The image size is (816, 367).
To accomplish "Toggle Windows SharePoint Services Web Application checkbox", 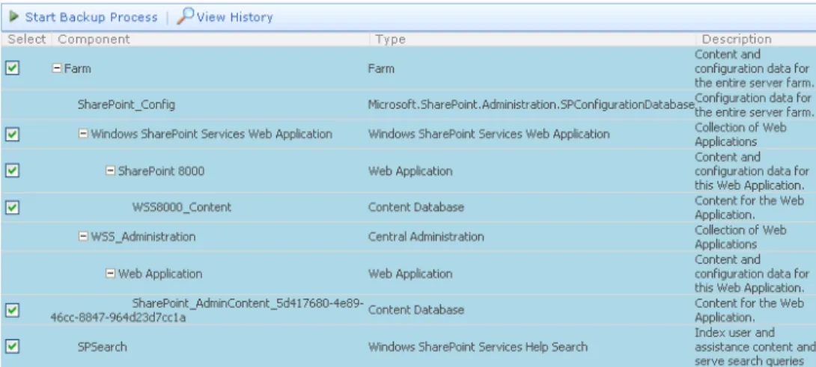I will [x=13, y=134].
